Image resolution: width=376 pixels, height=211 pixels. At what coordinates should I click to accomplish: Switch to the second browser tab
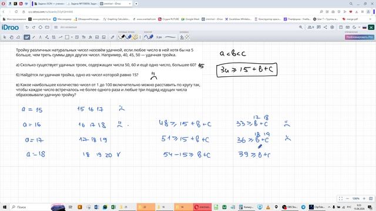pos(82,4)
